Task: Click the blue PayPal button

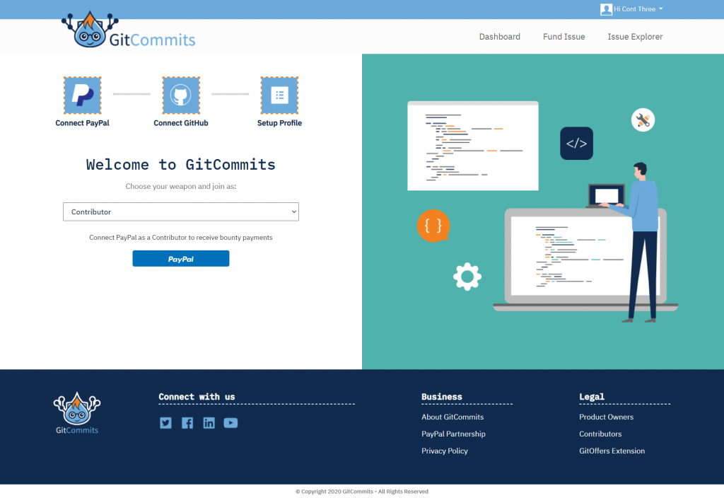Action: [181, 259]
